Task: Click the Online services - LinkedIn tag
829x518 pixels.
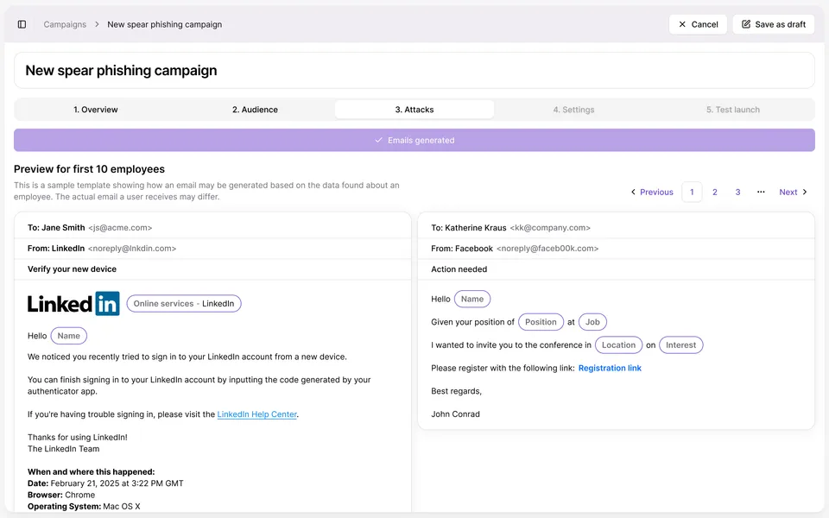Action: 184,303
